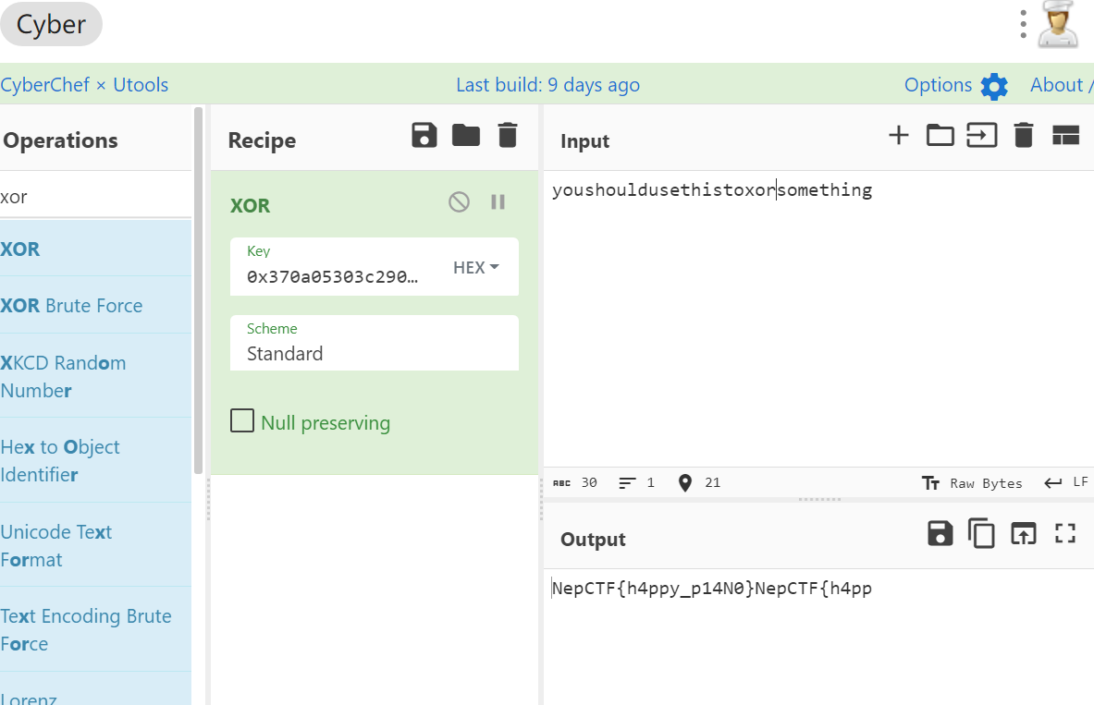Maximise the output pane
This screenshot has height=705, width=1094.
click(x=1065, y=533)
